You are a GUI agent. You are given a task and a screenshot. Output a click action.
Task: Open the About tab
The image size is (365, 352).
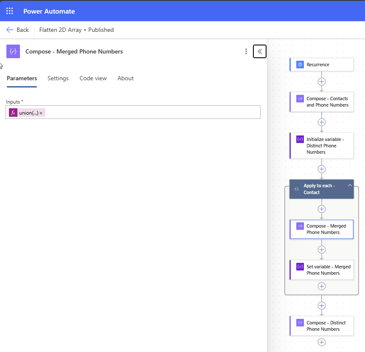(x=126, y=78)
